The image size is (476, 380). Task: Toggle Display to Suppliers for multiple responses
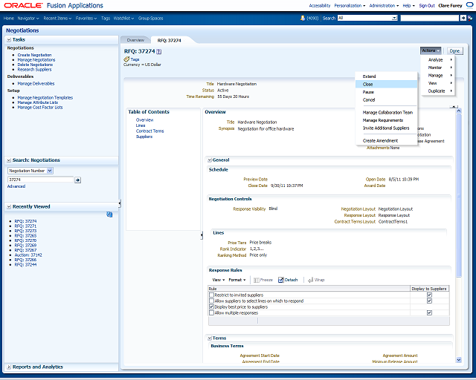(429, 312)
